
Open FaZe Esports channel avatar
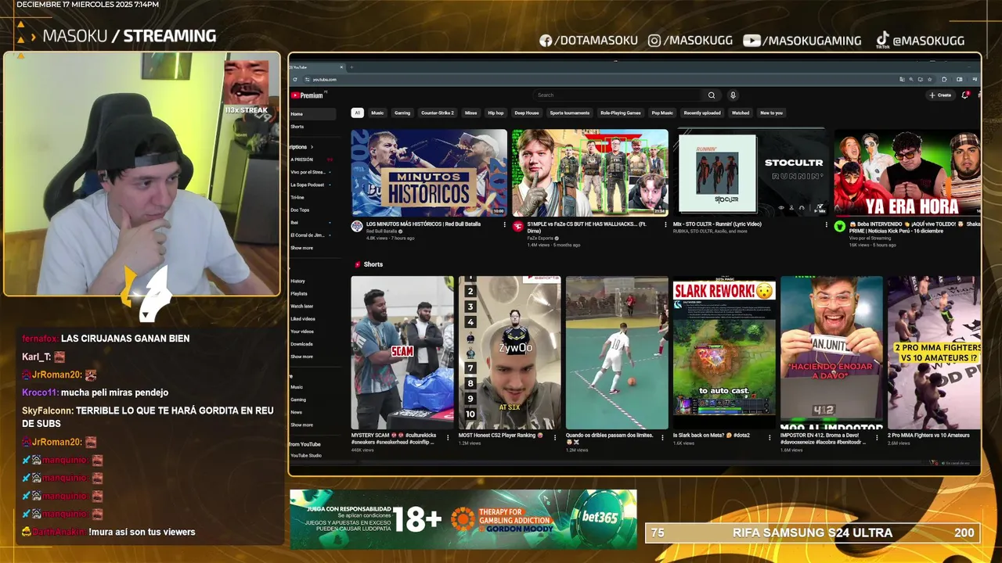point(518,226)
